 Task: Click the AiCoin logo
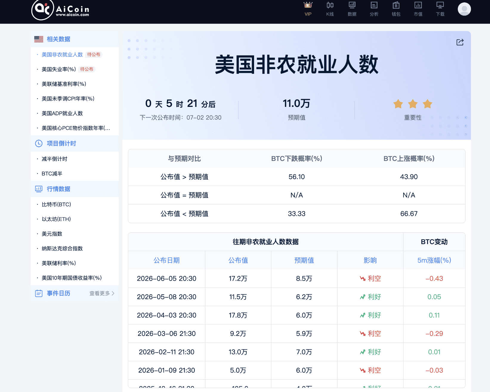tap(61, 10)
